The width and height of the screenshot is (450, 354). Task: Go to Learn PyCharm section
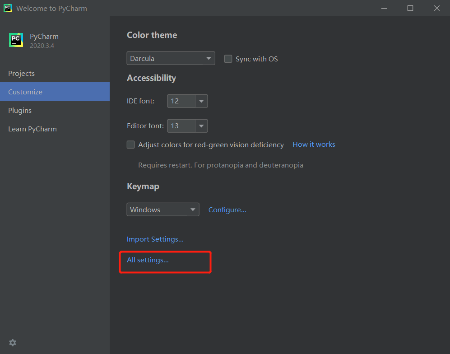point(32,129)
